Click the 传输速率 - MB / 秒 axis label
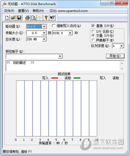The width and height of the screenshot is (130, 156). (x=53, y=143)
